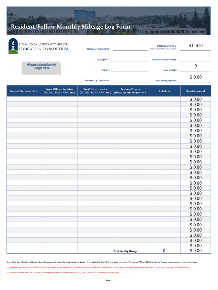Click first row To Affiliate Location cell

[x=95, y=99]
